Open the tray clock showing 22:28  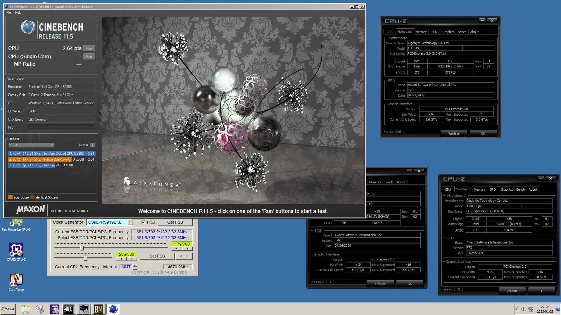[545, 309]
